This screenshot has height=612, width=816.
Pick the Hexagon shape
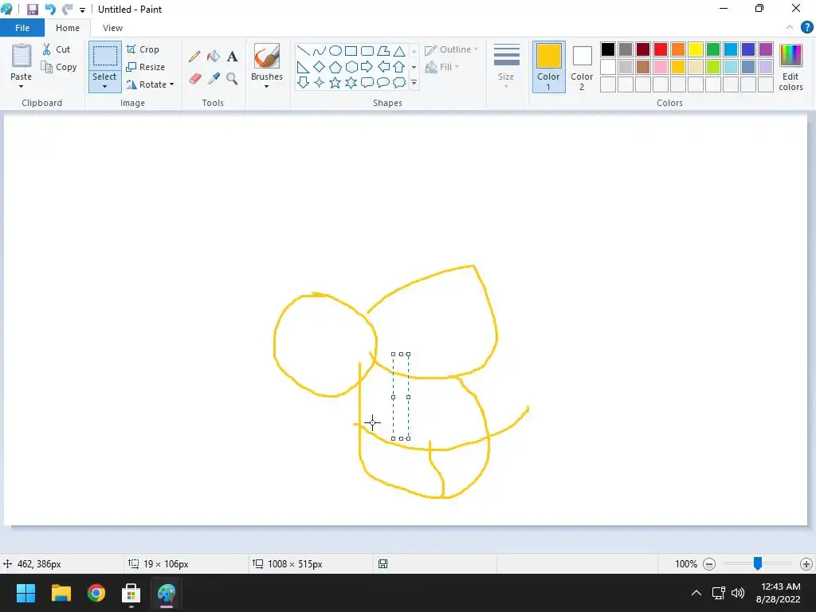point(351,67)
